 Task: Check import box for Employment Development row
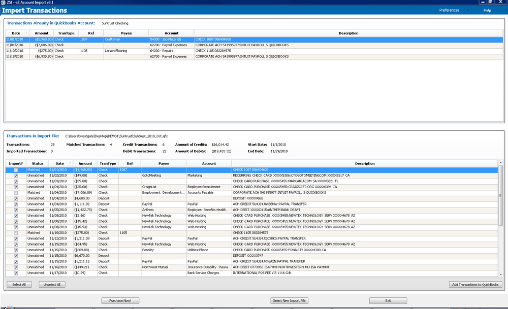(x=16, y=193)
